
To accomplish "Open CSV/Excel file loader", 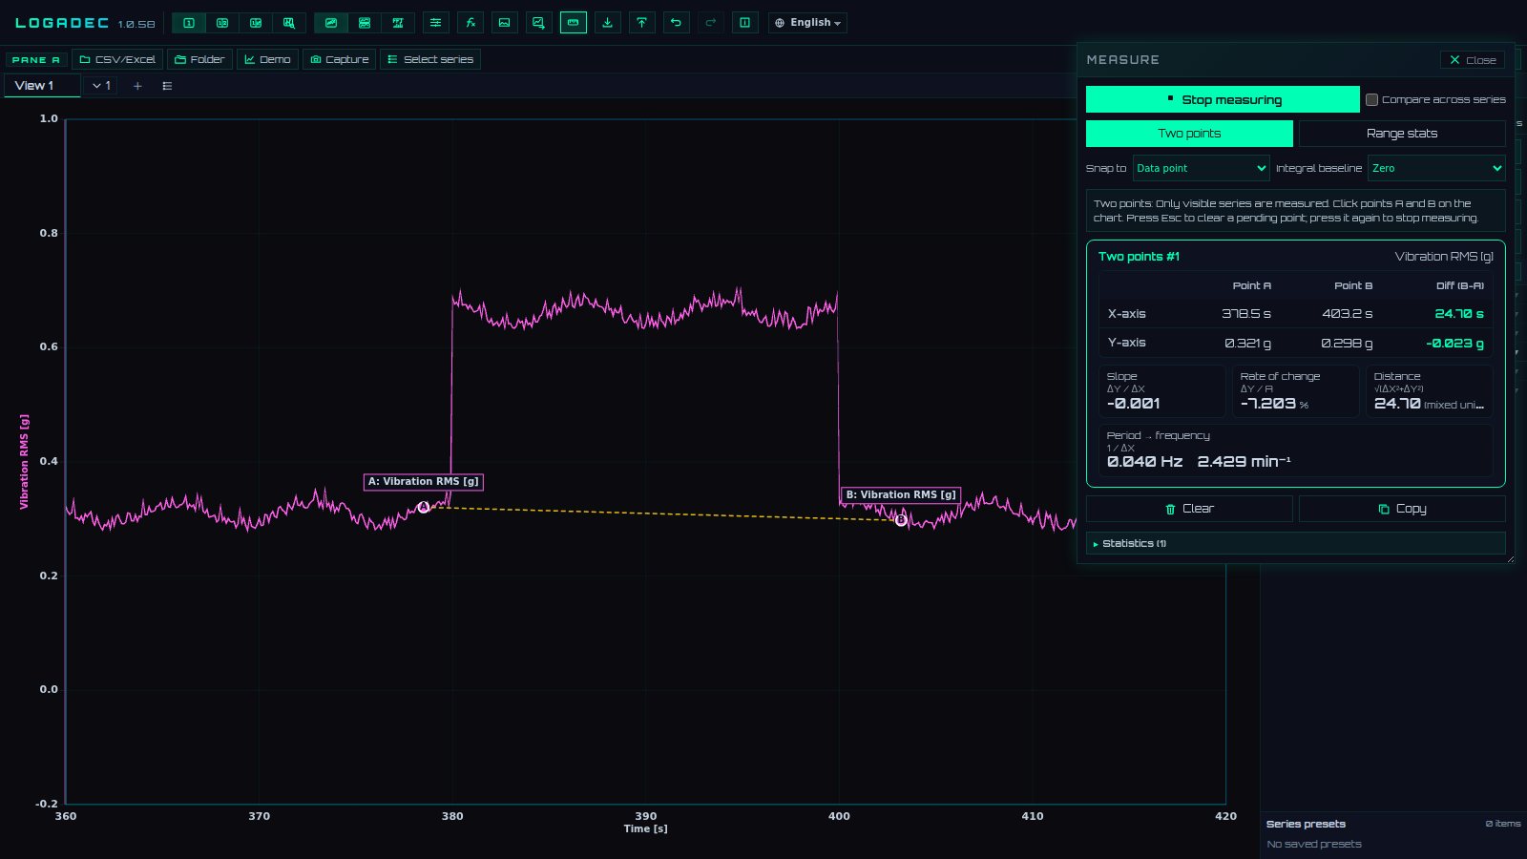I will click(x=117, y=59).
